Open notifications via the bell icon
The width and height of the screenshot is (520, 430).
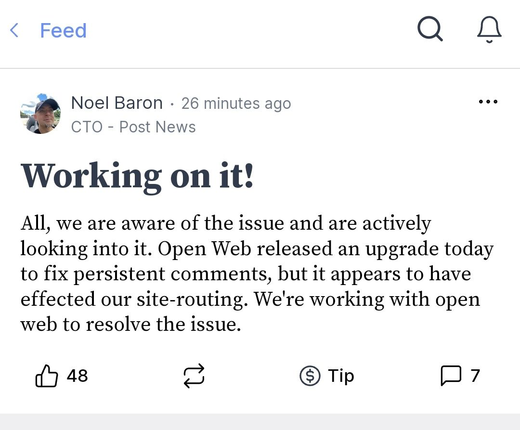point(489,30)
